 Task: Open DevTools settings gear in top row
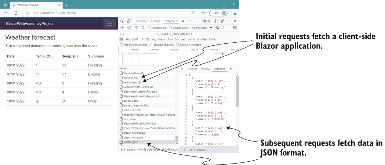click(215, 21)
